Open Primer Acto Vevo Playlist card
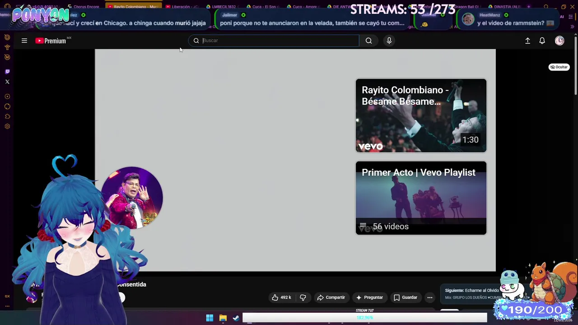This screenshot has width=578, height=325. [421, 198]
